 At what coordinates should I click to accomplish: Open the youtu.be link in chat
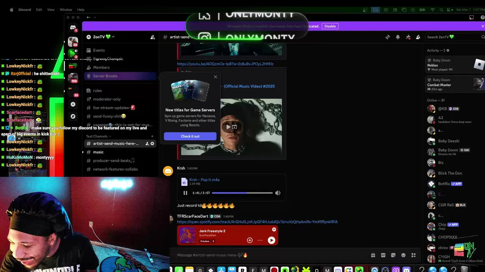coord(225,64)
